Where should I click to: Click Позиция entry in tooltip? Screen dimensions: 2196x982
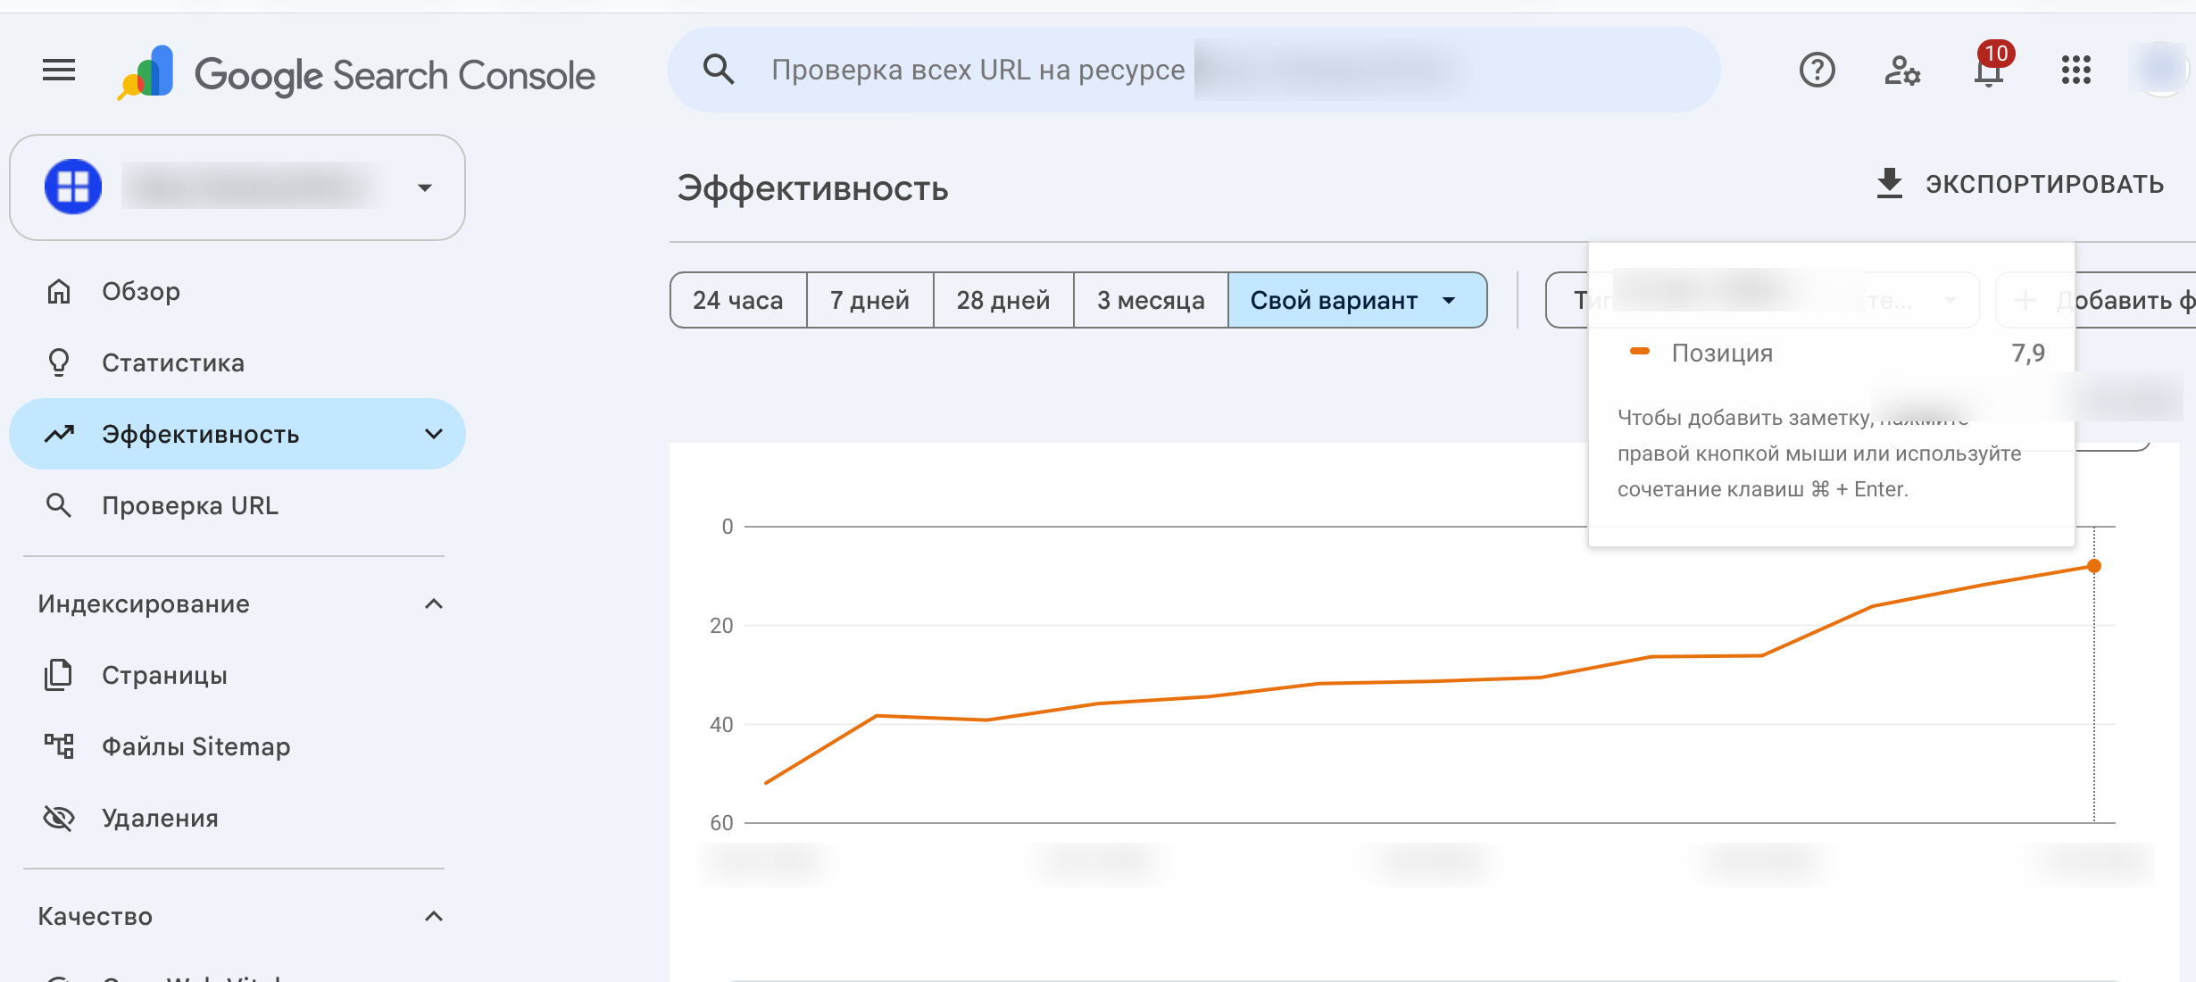tap(1722, 353)
